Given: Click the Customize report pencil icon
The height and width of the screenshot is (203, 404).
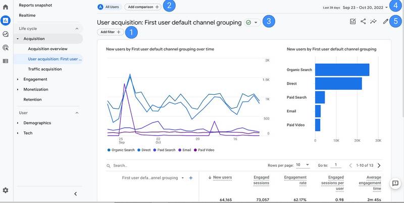Looking at the screenshot, I should pos(385,22).
